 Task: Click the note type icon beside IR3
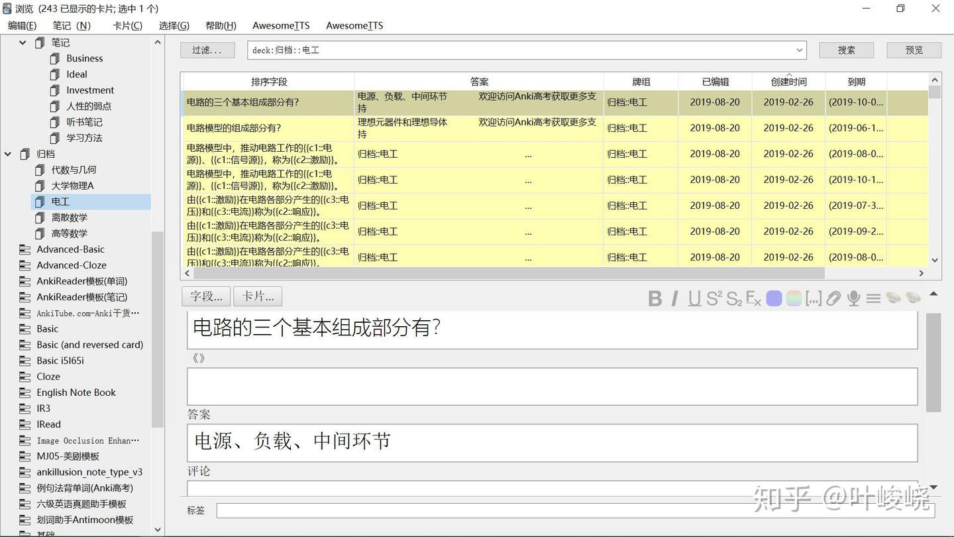25,408
